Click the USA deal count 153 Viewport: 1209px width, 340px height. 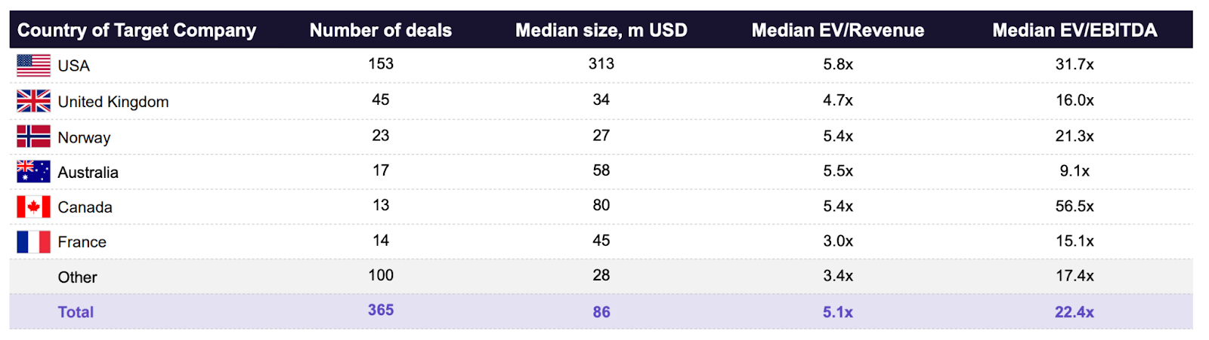[x=381, y=63]
